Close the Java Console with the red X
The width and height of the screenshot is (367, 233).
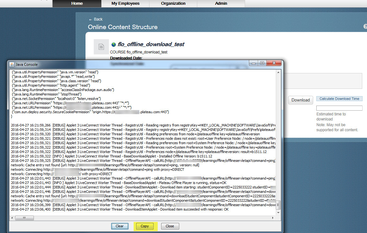point(274,63)
